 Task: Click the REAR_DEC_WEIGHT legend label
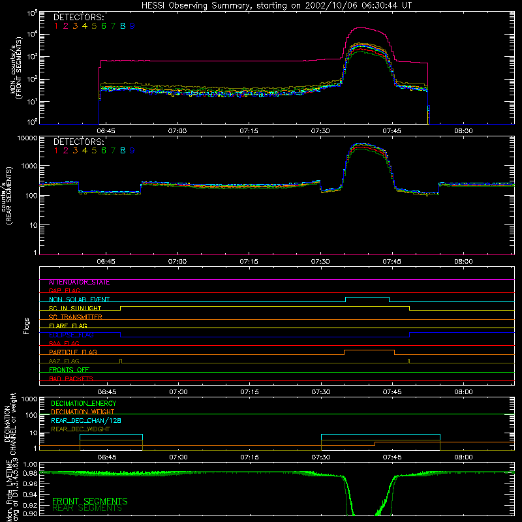(80, 429)
